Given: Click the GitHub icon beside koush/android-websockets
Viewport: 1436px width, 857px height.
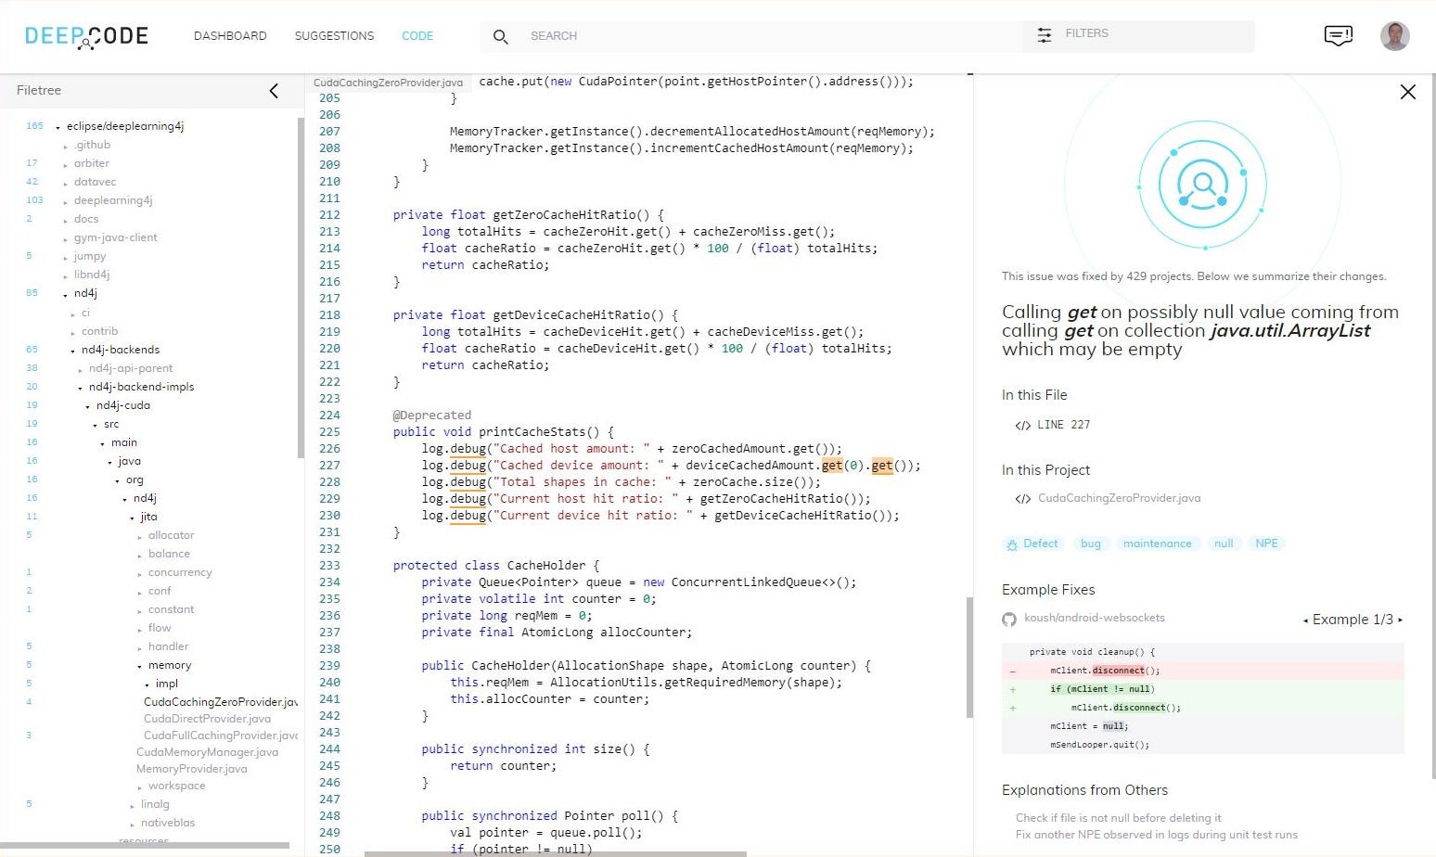Looking at the screenshot, I should 1009,618.
